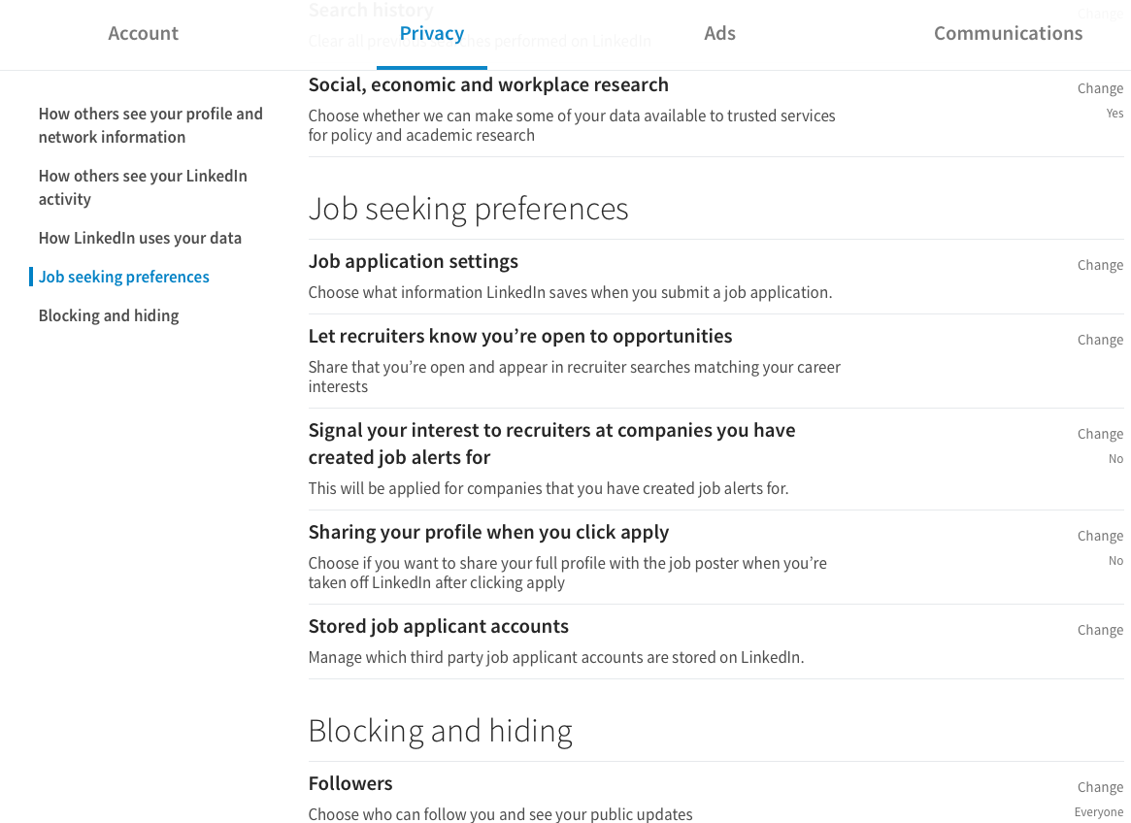Image resolution: width=1131 pixels, height=823 pixels.
Task: Switch to the Account tab
Action: pyautogui.click(x=143, y=33)
